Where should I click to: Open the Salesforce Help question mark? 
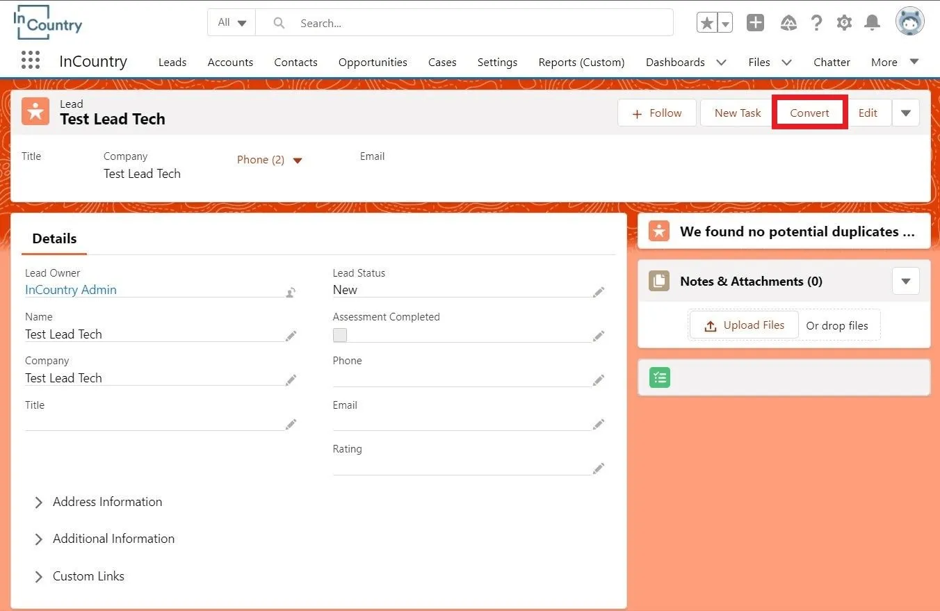click(x=816, y=23)
